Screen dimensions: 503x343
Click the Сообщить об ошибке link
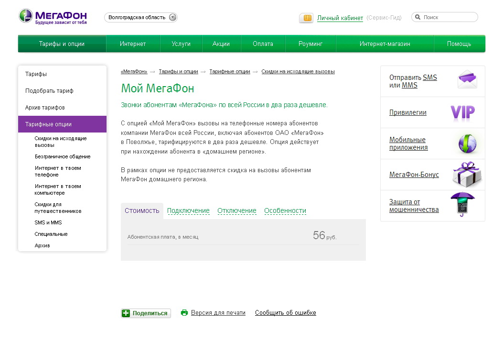[x=285, y=313]
